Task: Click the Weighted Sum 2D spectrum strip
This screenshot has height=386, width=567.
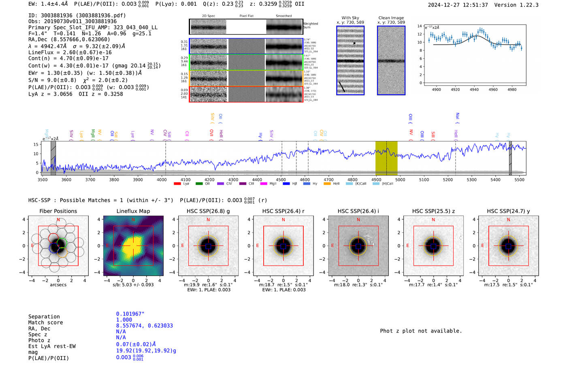Action: click(246, 27)
